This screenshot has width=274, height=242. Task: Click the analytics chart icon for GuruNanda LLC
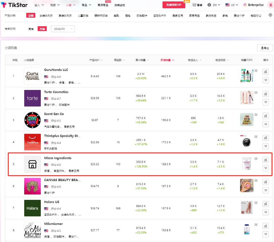coord(265,72)
